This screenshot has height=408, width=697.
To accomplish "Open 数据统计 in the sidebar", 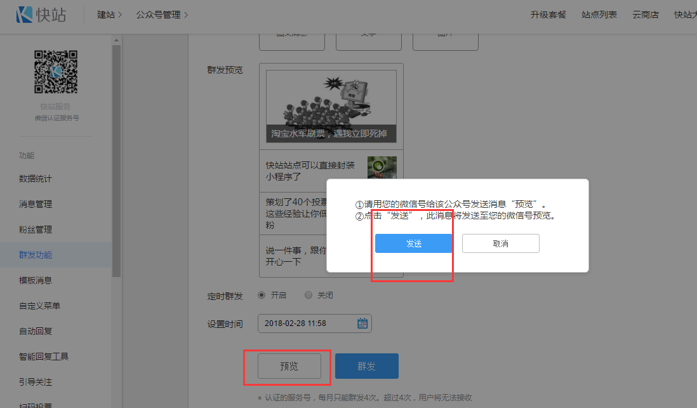I will tap(36, 179).
